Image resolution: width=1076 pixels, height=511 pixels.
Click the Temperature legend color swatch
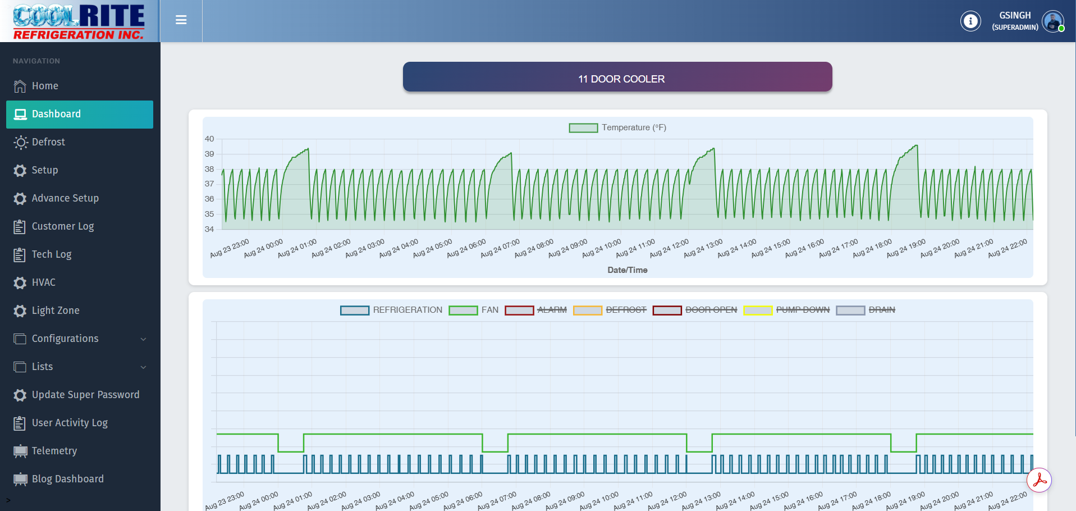pyautogui.click(x=583, y=128)
